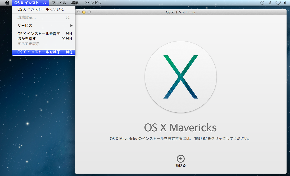This screenshot has width=290, height=176.
Task: Click すべてを表示 menu item
Action: pyautogui.click(x=44, y=44)
